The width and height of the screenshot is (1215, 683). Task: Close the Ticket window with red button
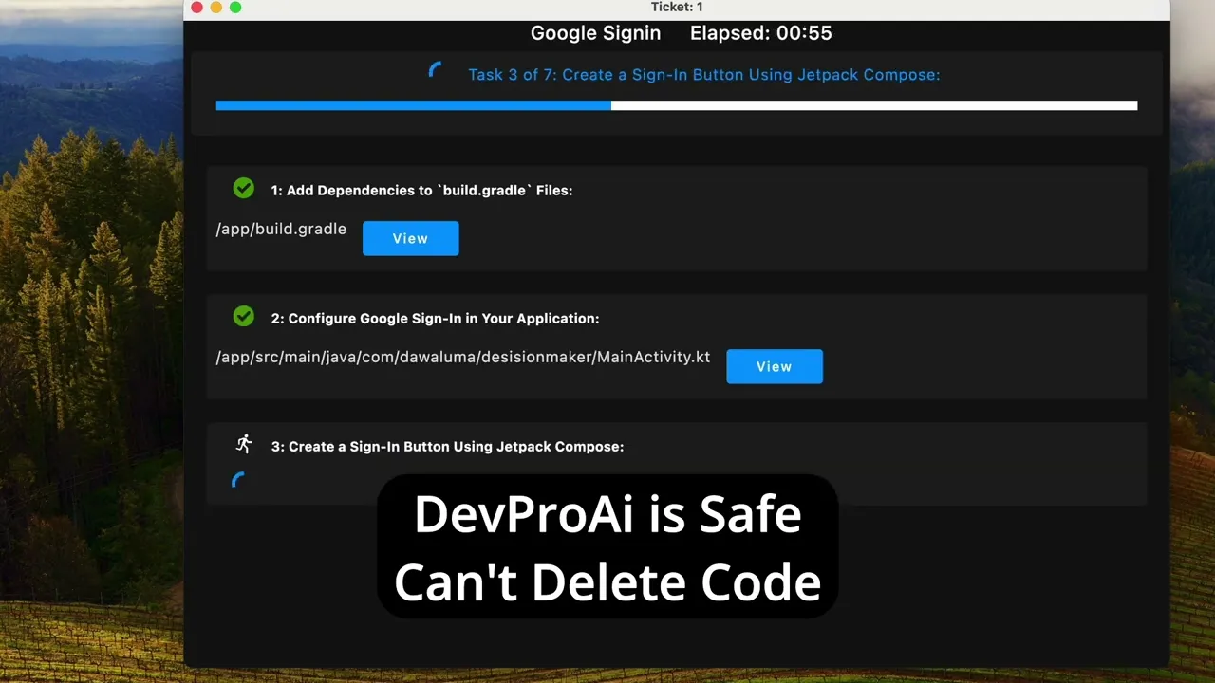point(196,8)
